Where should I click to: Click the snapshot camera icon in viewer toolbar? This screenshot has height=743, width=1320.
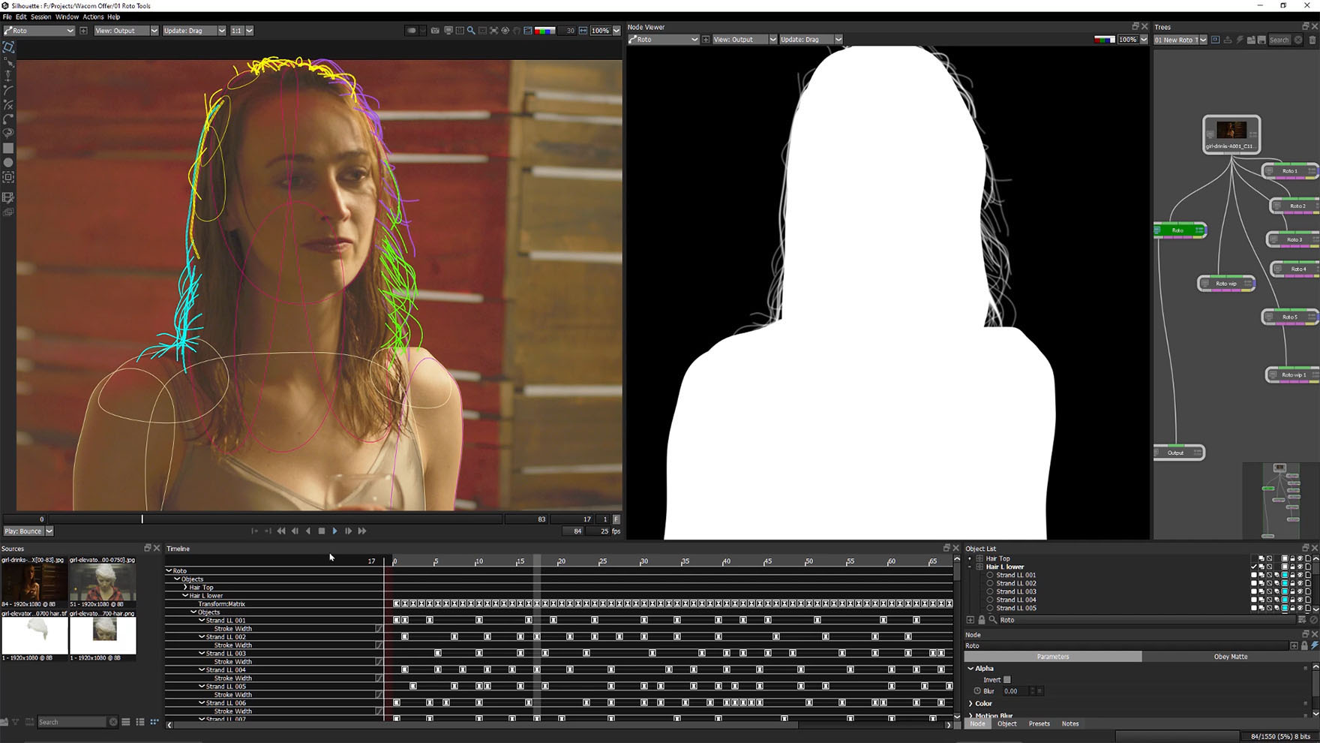coord(435,31)
